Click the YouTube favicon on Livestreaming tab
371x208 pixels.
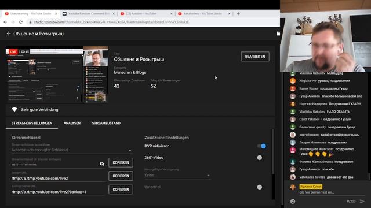6,14
